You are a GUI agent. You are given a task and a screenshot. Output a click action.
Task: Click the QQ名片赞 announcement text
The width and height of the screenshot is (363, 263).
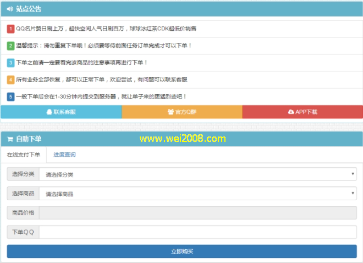[x=106, y=29]
